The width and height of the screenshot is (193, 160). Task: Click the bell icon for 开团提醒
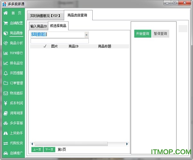click(6, 73)
